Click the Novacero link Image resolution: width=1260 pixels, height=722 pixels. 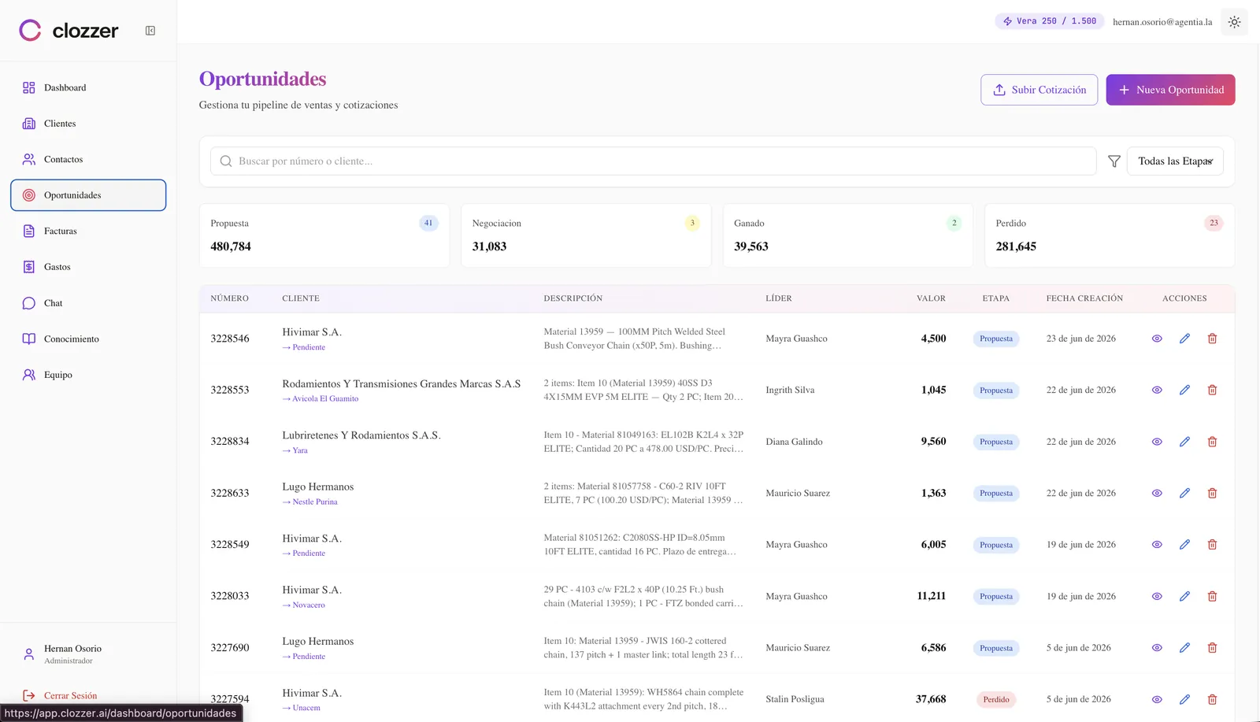coord(304,605)
